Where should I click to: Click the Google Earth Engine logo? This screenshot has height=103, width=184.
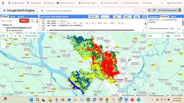19,10
